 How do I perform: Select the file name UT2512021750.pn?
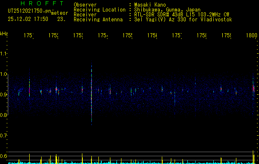[29, 11]
